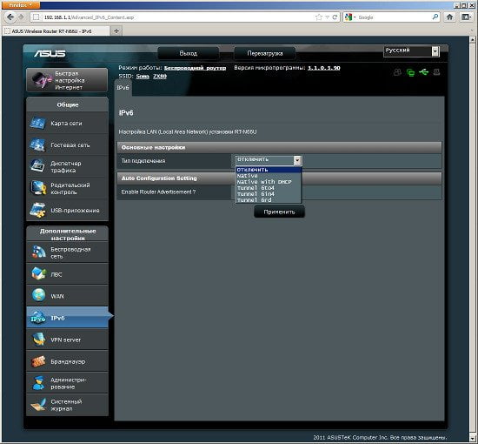This screenshot has height=444, width=478.
Task: Open firmware version link 1.1.0.1.90
Action: [x=324, y=68]
